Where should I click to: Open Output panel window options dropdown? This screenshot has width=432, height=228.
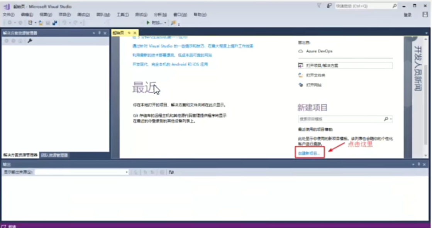tap(413, 164)
